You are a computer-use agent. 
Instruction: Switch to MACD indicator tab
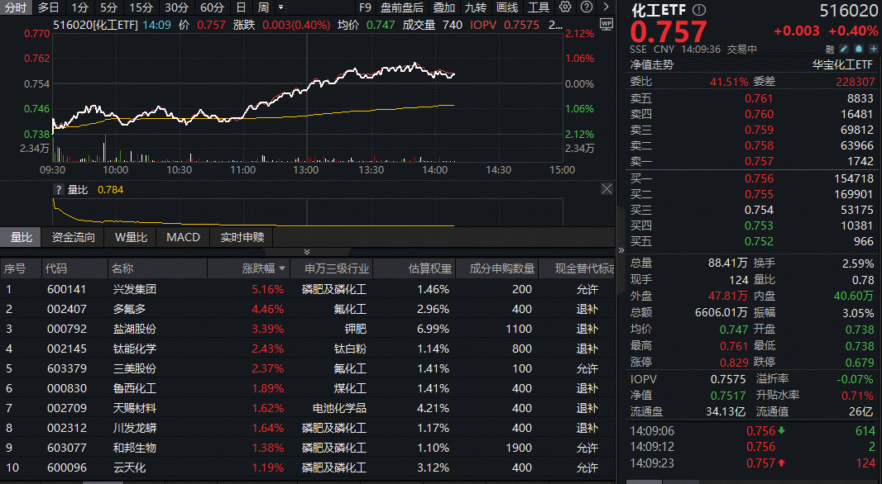click(183, 237)
